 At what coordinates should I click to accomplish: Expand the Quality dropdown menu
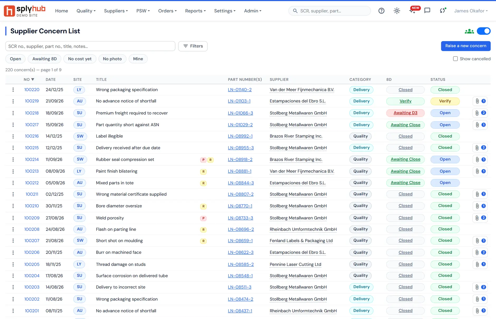click(x=86, y=11)
